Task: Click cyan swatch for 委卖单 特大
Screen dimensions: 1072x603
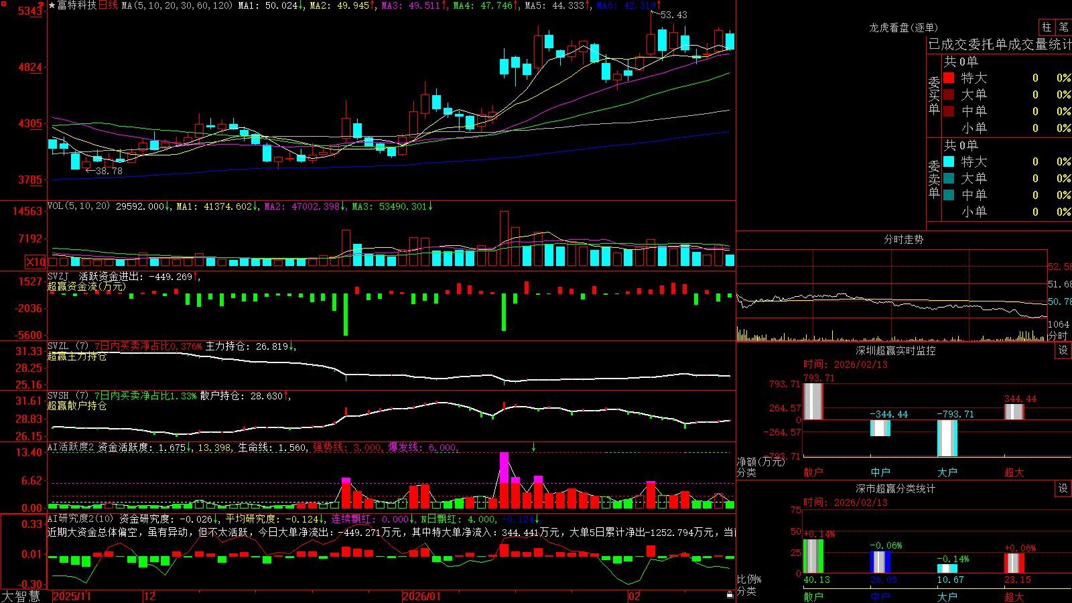Action: (x=949, y=161)
